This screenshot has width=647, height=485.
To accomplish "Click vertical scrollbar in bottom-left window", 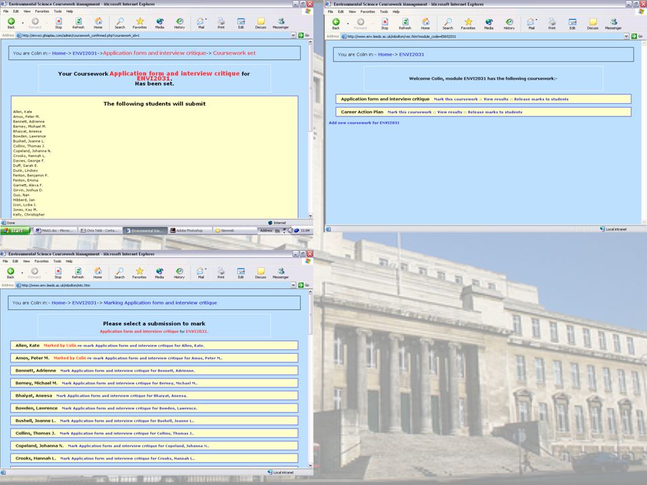I will pos(310,379).
